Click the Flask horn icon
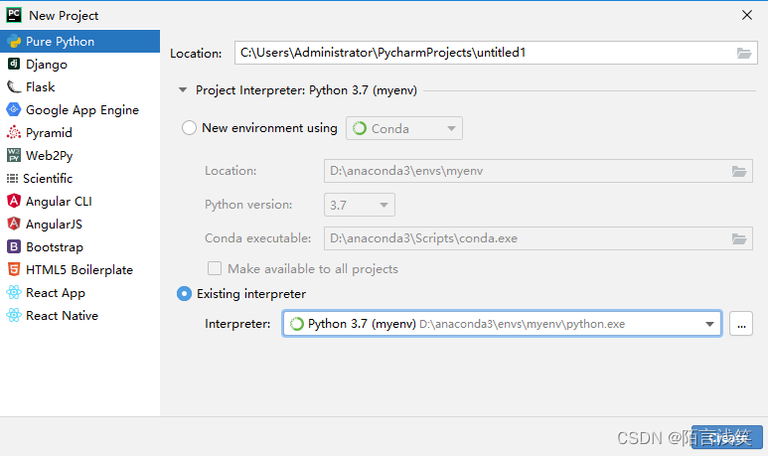Image resolution: width=768 pixels, height=456 pixels. click(x=14, y=87)
